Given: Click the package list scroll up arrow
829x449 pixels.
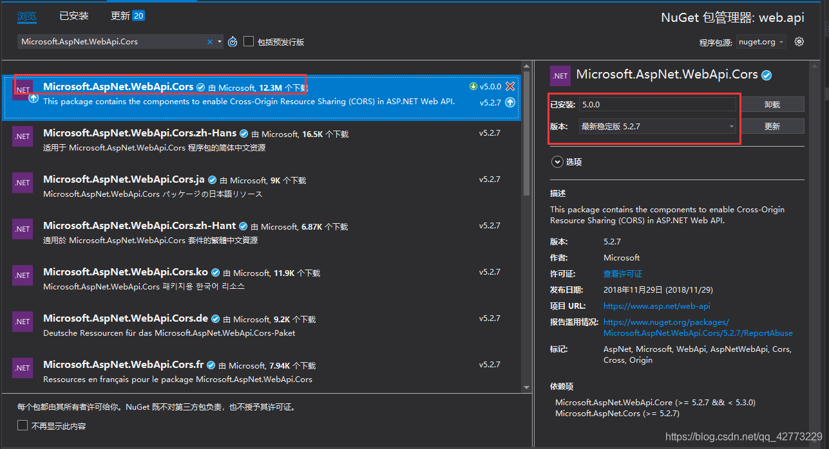Looking at the screenshot, I should (x=526, y=66).
